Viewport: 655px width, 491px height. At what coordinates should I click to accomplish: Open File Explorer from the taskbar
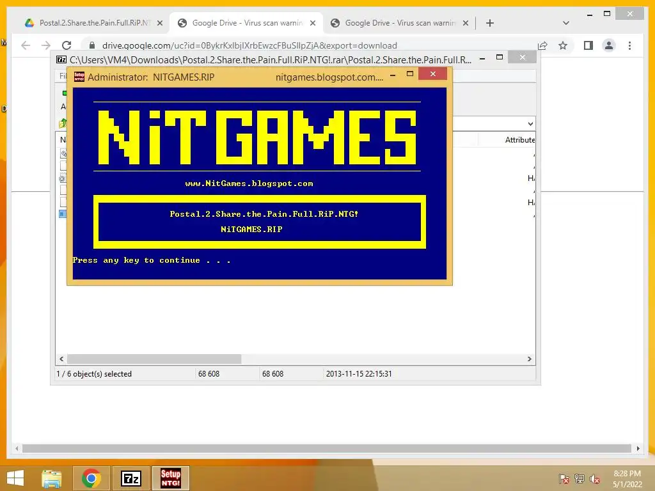tap(51, 478)
